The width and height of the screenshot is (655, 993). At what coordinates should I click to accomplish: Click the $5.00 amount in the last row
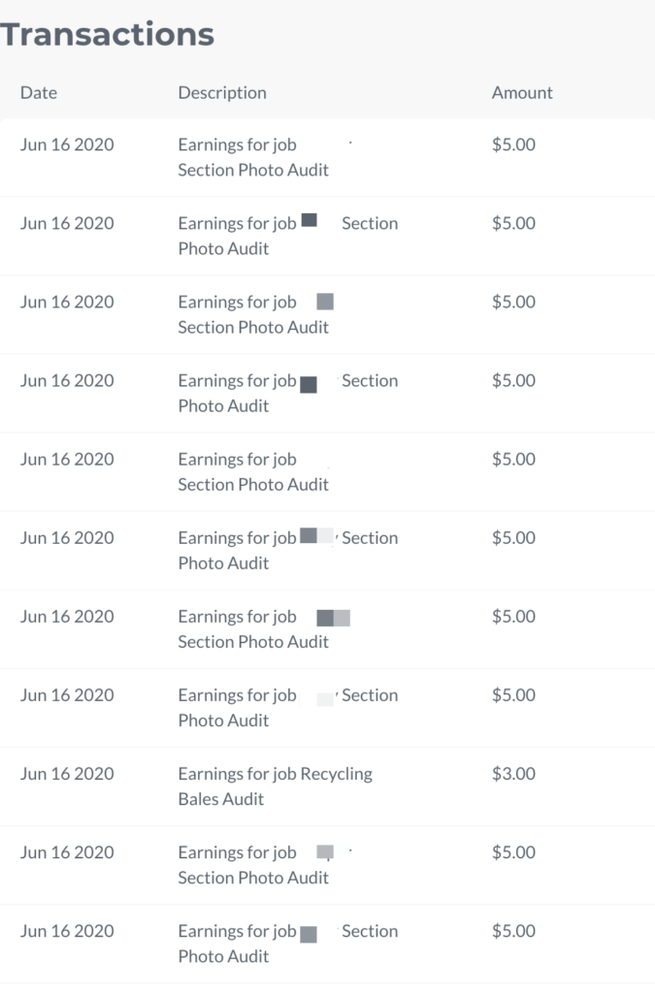click(513, 931)
